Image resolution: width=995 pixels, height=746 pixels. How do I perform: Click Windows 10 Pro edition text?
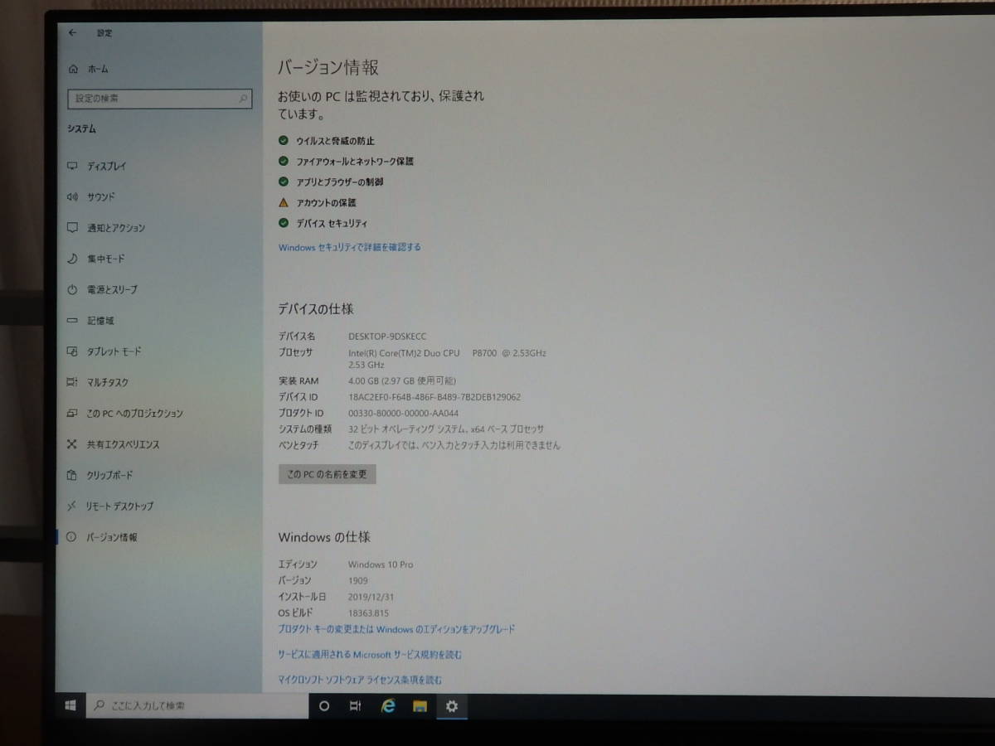point(381,564)
